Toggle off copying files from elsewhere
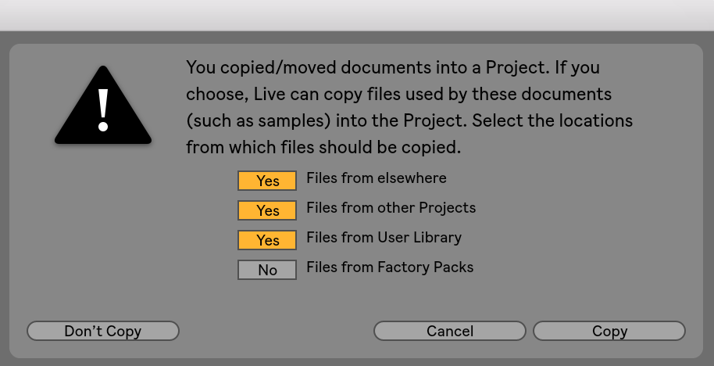 pos(267,181)
